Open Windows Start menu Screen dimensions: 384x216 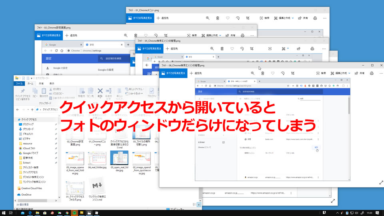[4, 213]
